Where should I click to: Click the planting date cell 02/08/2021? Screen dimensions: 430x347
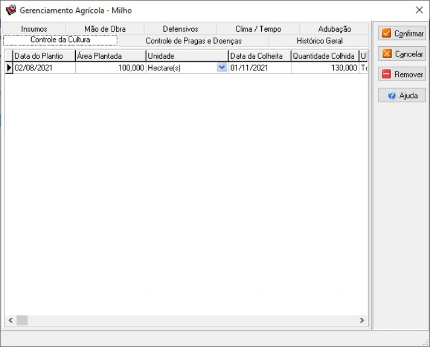coord(44,68)
